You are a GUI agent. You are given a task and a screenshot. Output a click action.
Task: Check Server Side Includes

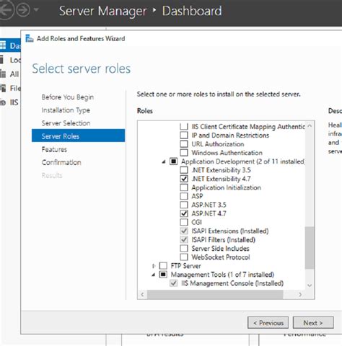(x=184, y=248)
